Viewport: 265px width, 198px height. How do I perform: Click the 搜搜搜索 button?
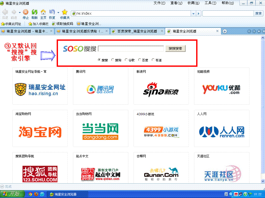[175, 48]
